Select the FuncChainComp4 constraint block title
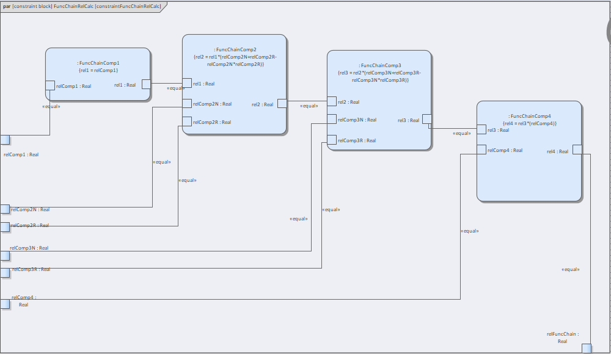The width and height of the screenshot is (611, 354). (530, 116)
